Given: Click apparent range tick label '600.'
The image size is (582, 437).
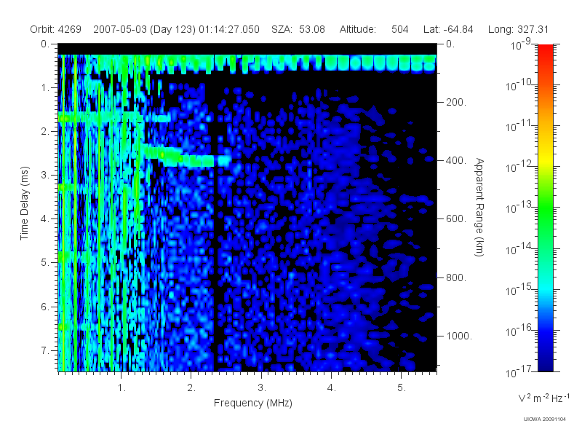Looking at the screenshot, I should pos(456,219).
